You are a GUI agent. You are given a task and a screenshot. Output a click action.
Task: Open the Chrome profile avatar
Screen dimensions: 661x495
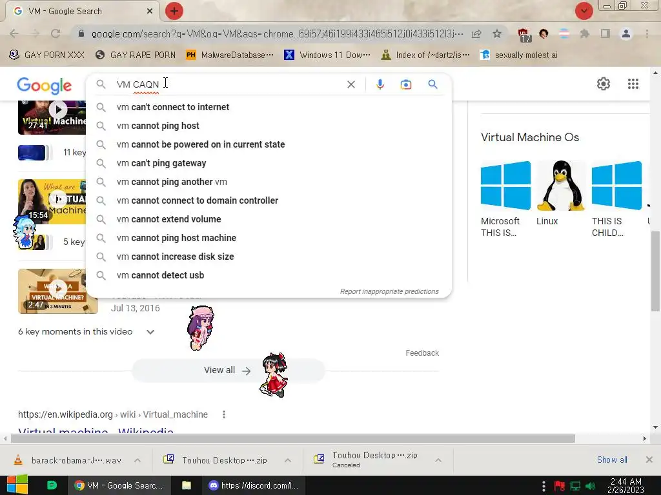pos(626,34)
